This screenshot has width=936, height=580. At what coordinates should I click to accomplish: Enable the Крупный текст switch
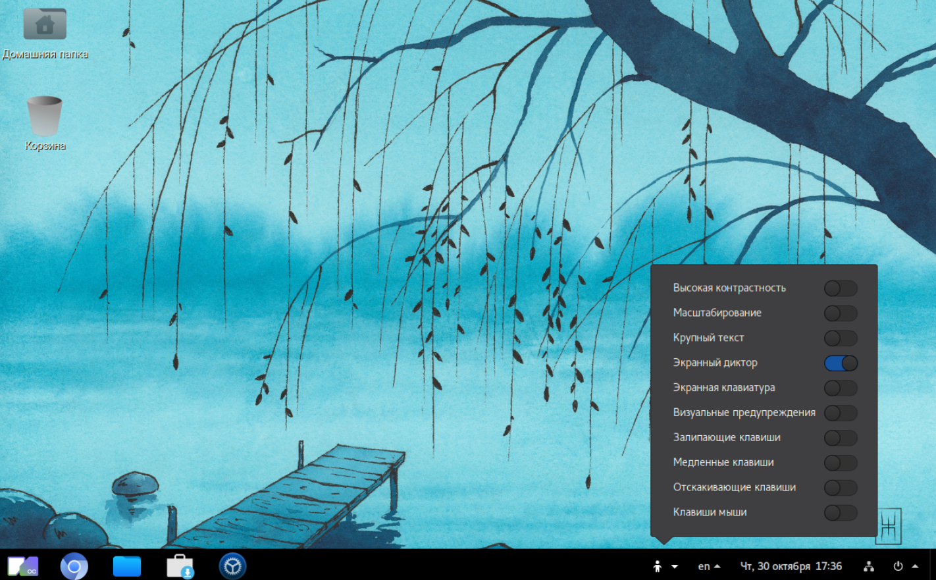pyautogui.click(x=841, y=338)
